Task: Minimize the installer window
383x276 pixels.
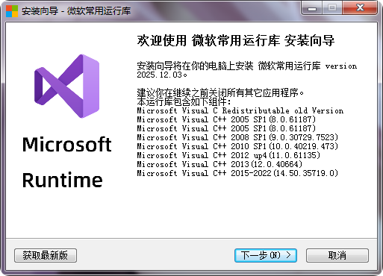Action: point(312,8)
